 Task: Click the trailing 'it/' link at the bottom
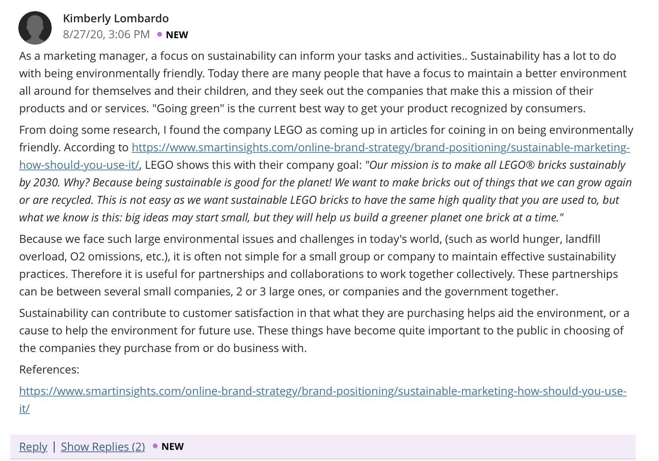(24, 409)
